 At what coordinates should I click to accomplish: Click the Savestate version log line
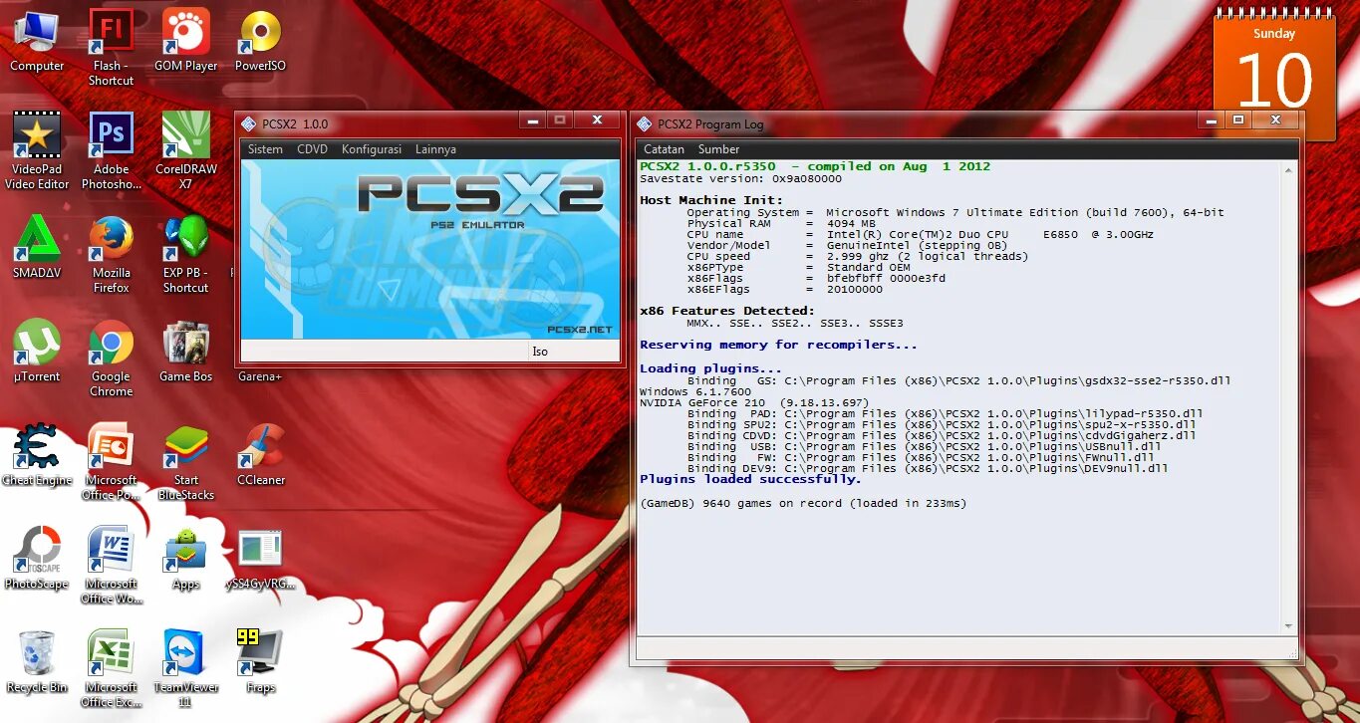click(740, 178)
